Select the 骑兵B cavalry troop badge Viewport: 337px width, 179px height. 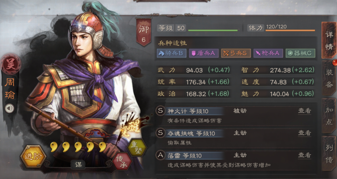pyautogui.click(x=171, y=53)
